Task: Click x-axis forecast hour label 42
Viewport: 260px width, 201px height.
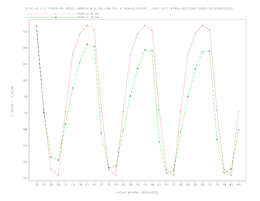Action: (x=138, y=185)
